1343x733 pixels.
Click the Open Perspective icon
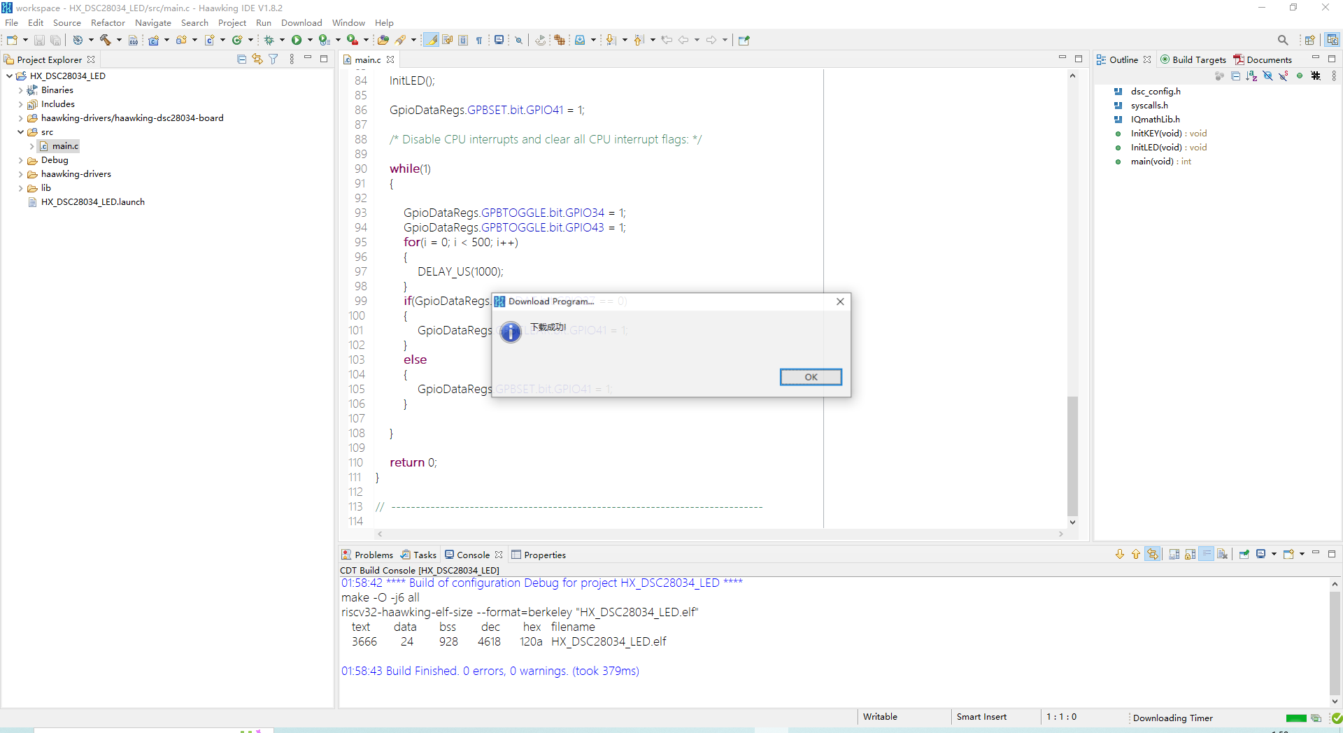click(1309, 40)
